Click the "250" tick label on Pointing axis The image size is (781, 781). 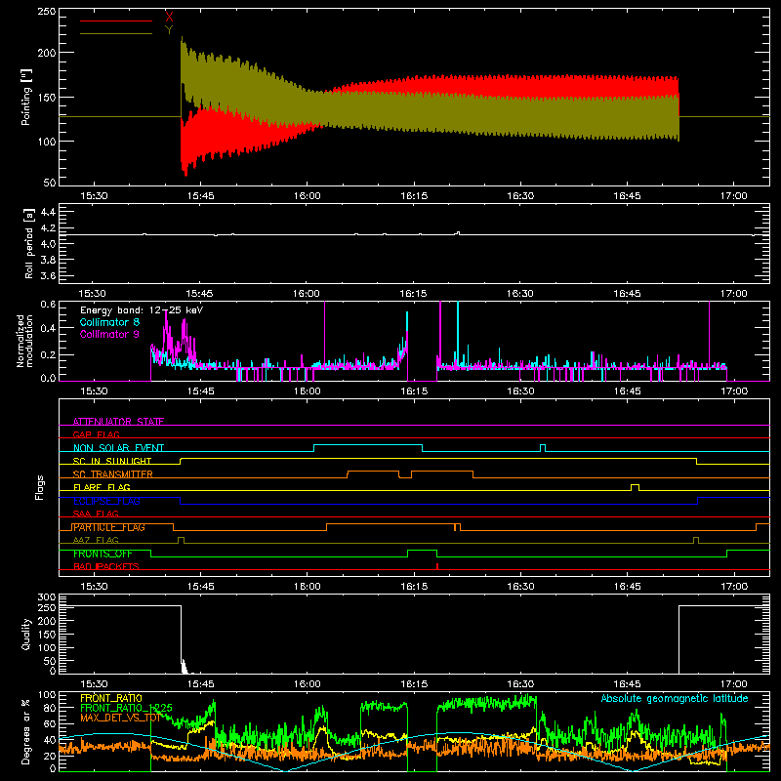click(x=46, y=11)
